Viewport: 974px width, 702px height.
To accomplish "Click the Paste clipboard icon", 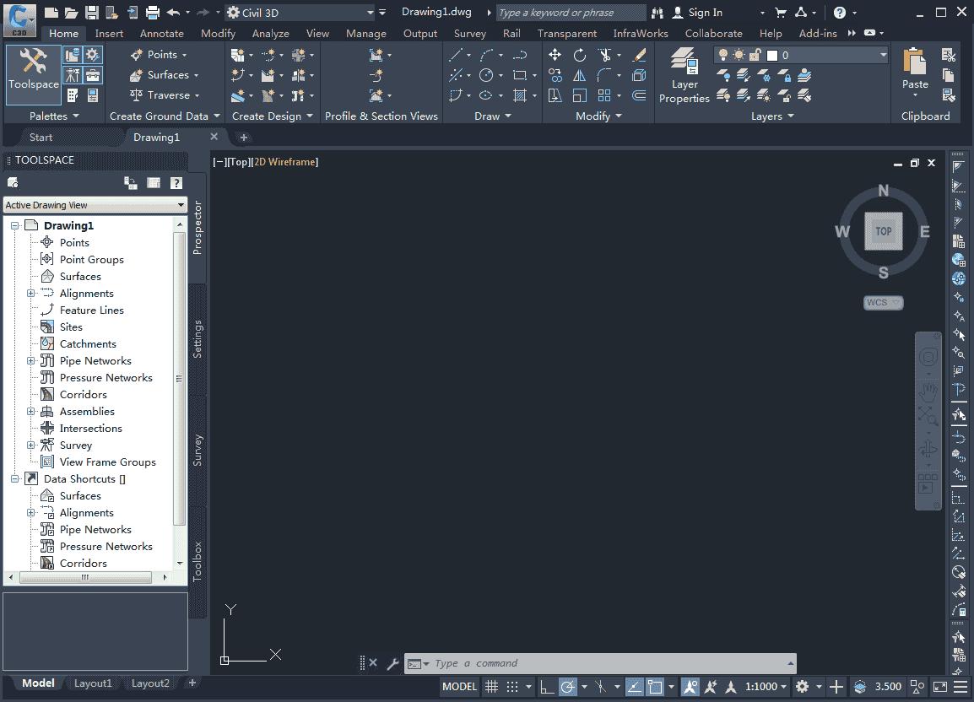I will (914, 69).
